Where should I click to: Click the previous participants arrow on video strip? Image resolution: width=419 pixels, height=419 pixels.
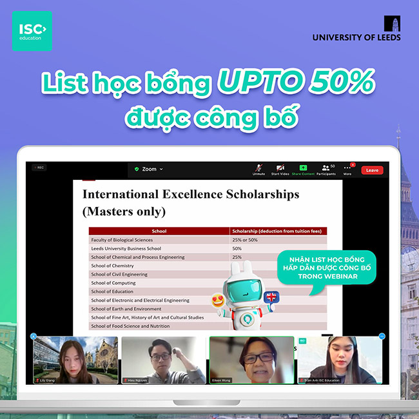pyautogui.click(x=34, y=336)
